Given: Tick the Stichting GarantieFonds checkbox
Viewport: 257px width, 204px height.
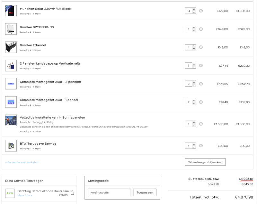Looking at the screenshot, I should 72,193.
